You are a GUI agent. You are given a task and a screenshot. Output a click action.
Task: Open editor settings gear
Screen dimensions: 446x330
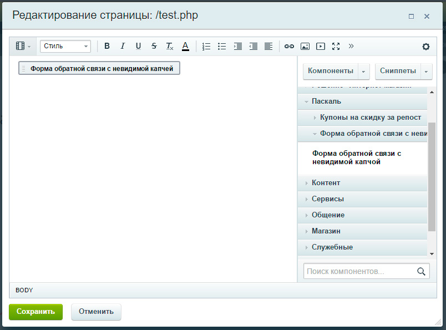425,47
